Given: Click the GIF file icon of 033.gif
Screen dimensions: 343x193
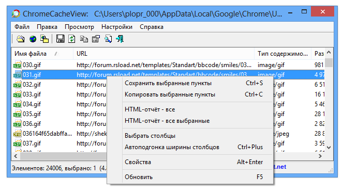Looking at the screenshot, I should [x=17, y=94].
